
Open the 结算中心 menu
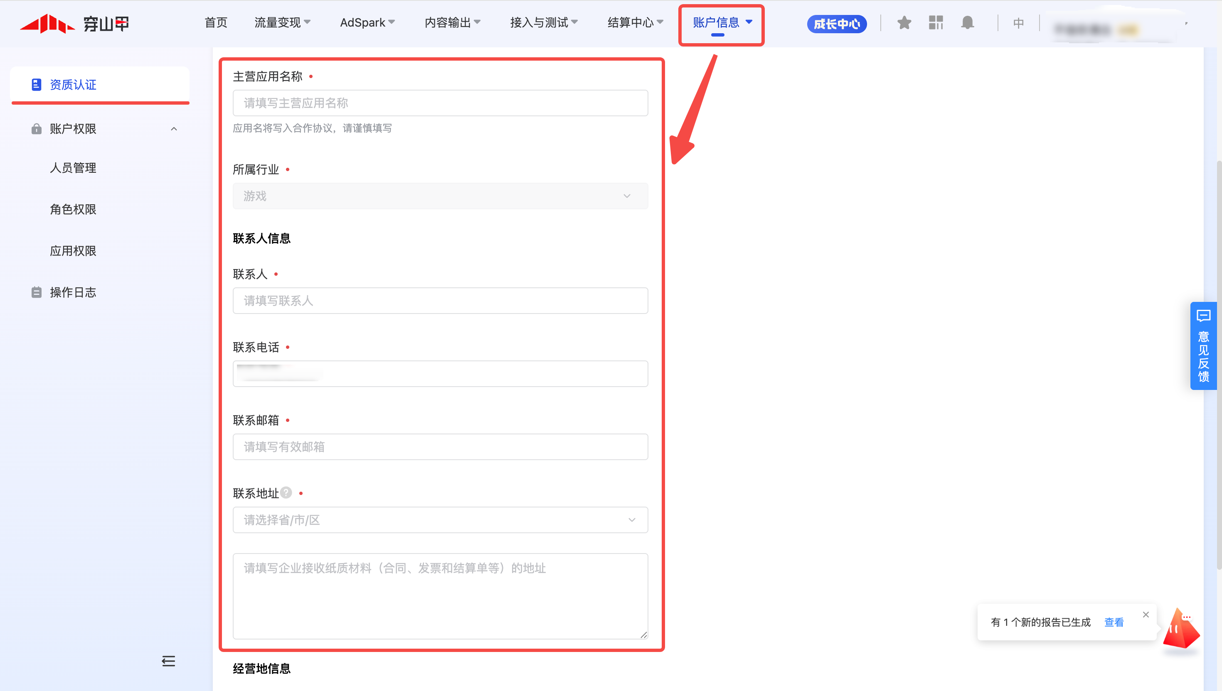[635, 23]
